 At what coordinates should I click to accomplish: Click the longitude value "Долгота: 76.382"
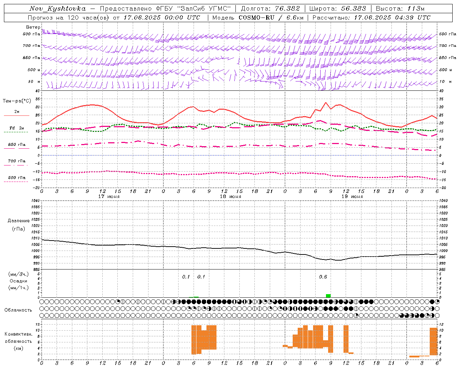[x=270, y=9]
